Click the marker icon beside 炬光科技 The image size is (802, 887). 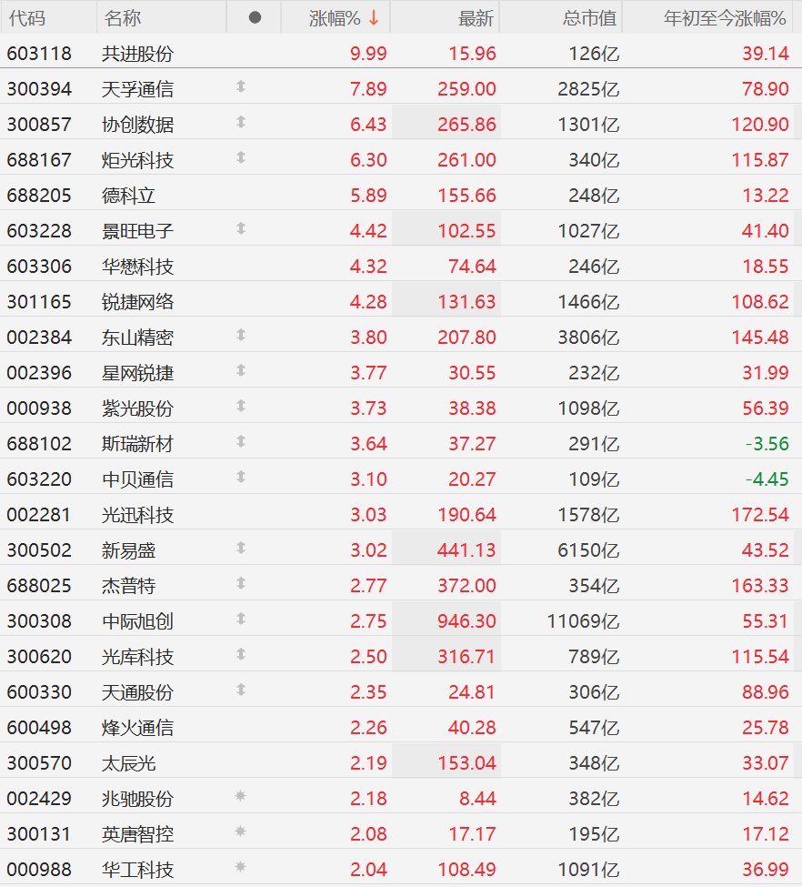click(241, 157)
